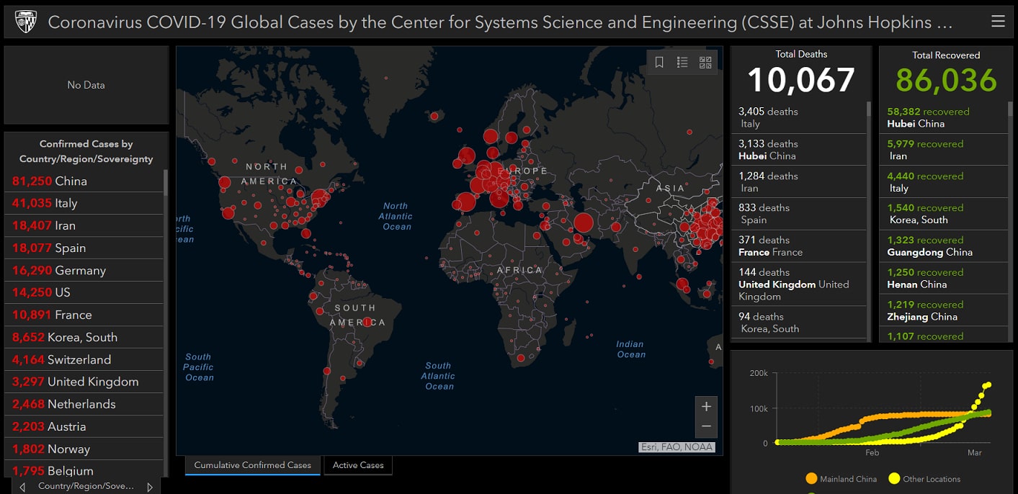
Task: Click the 5,979 recovered Iran entry
Action: 945,150
